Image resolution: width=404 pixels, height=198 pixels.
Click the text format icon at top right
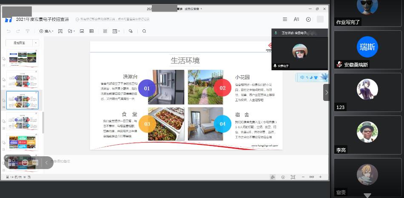coord(296,19)
